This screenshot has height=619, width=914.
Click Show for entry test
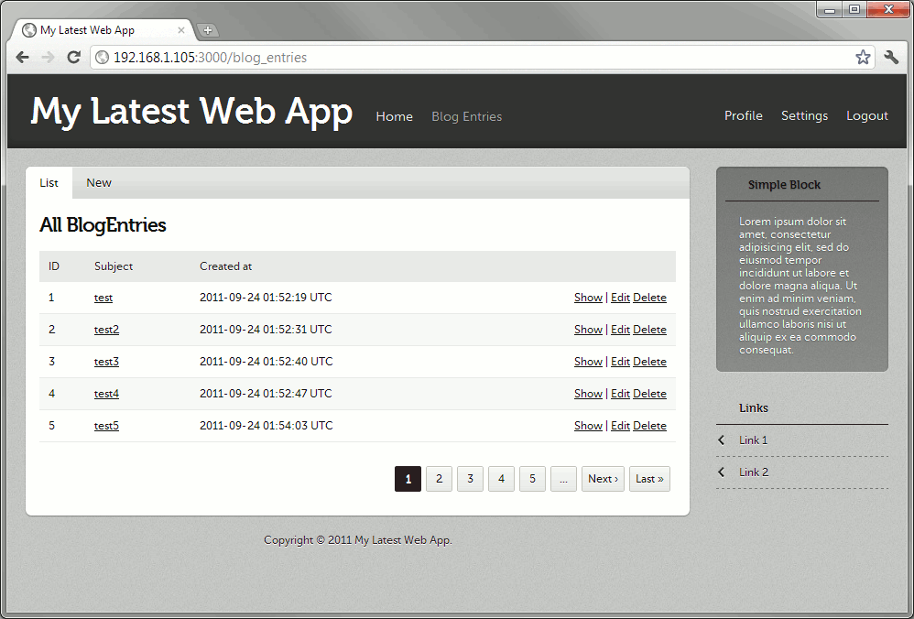coord(588,298)
